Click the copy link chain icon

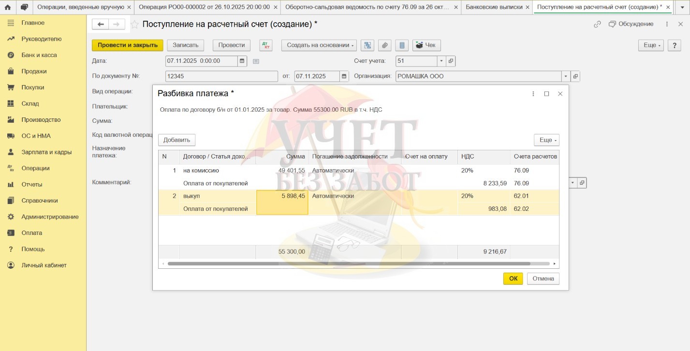(597, 24)
